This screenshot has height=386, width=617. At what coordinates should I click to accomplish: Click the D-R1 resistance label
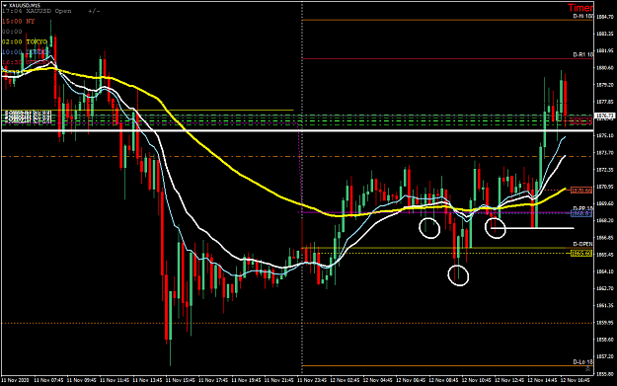tap(582, 54)
